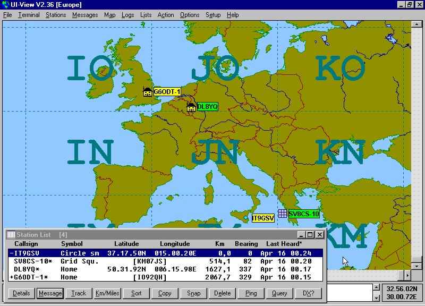Click the monitor box scroll up arrow

(376, 287)
